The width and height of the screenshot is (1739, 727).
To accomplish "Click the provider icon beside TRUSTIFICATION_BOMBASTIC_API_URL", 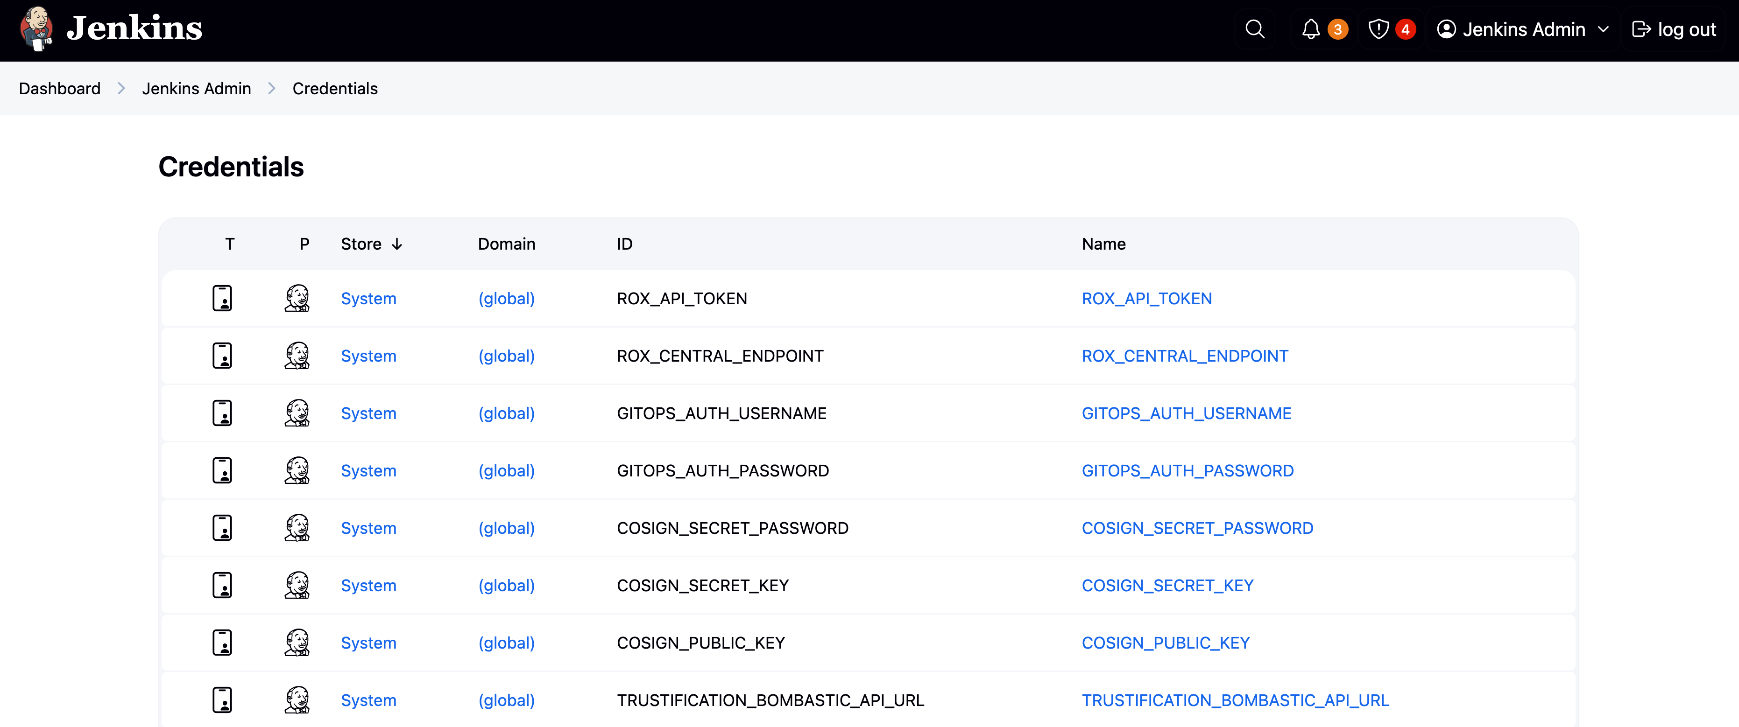I will pos(297,700).
